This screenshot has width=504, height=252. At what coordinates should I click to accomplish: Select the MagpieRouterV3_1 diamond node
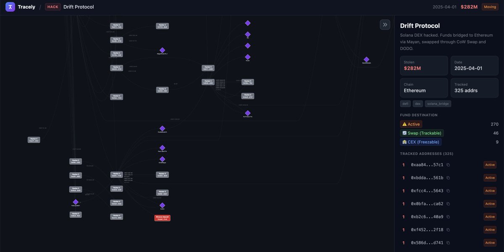tap(162, 50)
